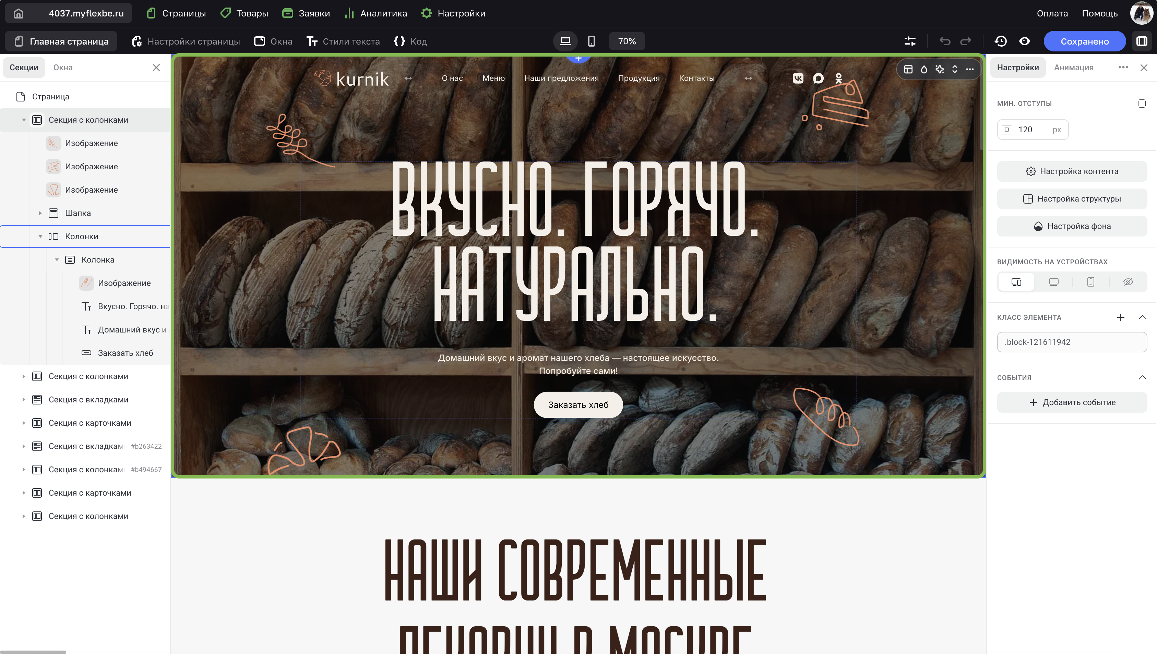
Task: Switch to Окна tab in left panel
Action: click(x=63, y=68)
